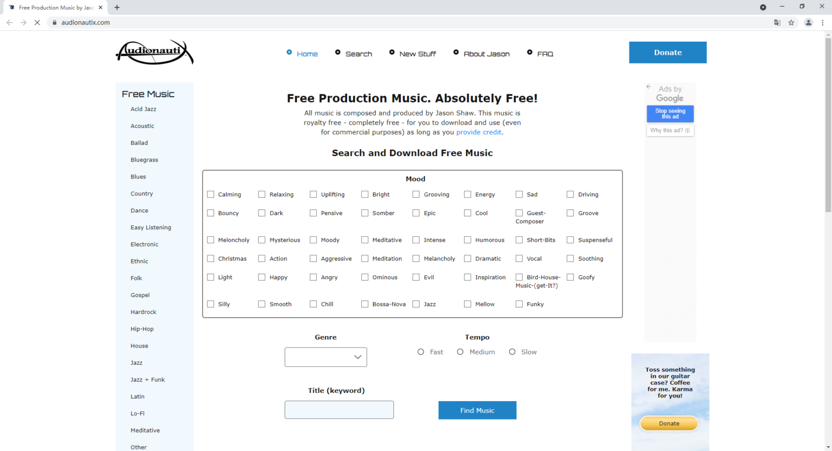This screenshot has width=832, height=451.
Task: Click the translate icon in address bar
Action: (777, 22)
